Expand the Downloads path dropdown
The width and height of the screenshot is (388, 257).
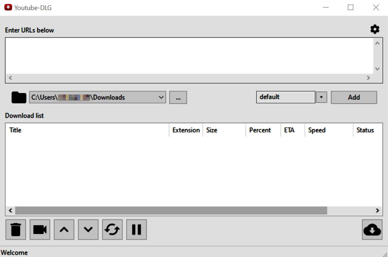pyautogui.click(x=161, y=97)
